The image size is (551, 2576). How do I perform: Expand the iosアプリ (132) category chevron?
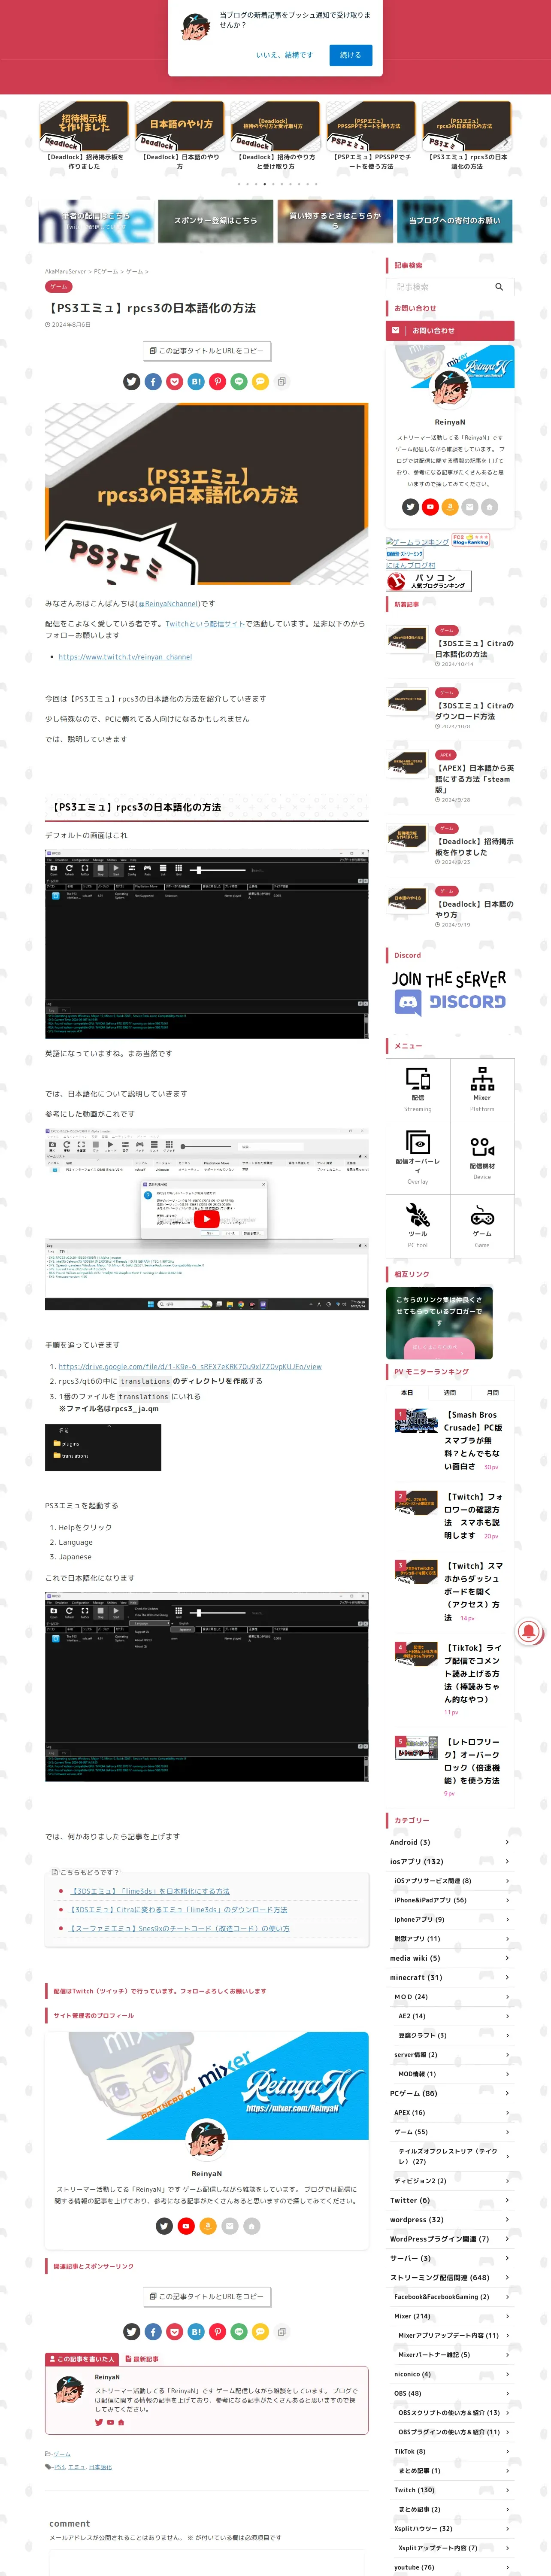click(x=507, y=1861)
